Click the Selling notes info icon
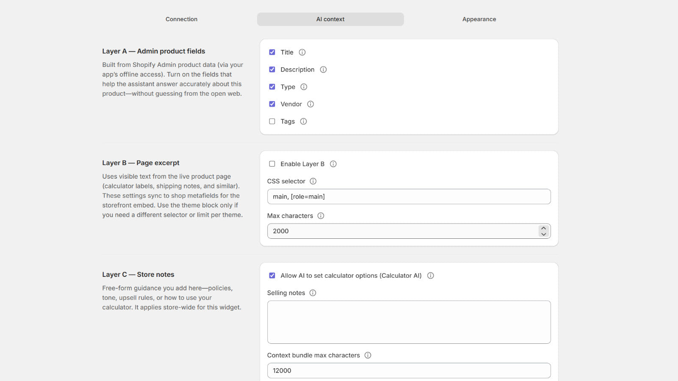 click(313, 293)
